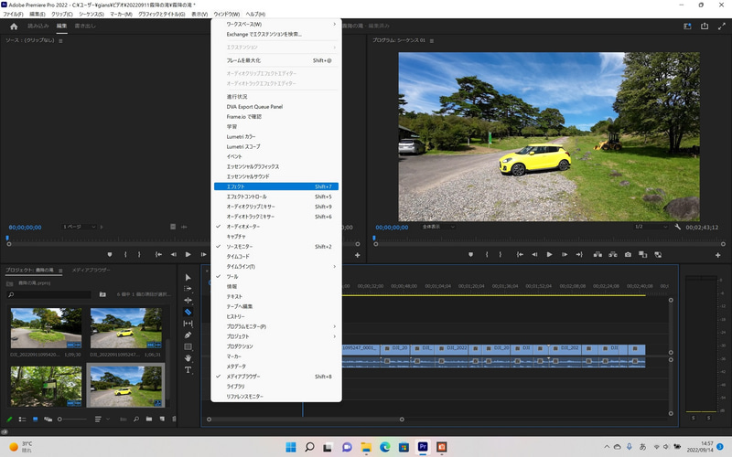Open the シーケンス(S) menu

pyautogui.click(x=91, y=15)
